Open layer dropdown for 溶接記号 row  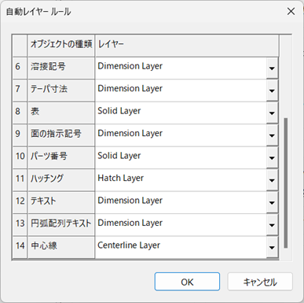(x=272, y=68)
